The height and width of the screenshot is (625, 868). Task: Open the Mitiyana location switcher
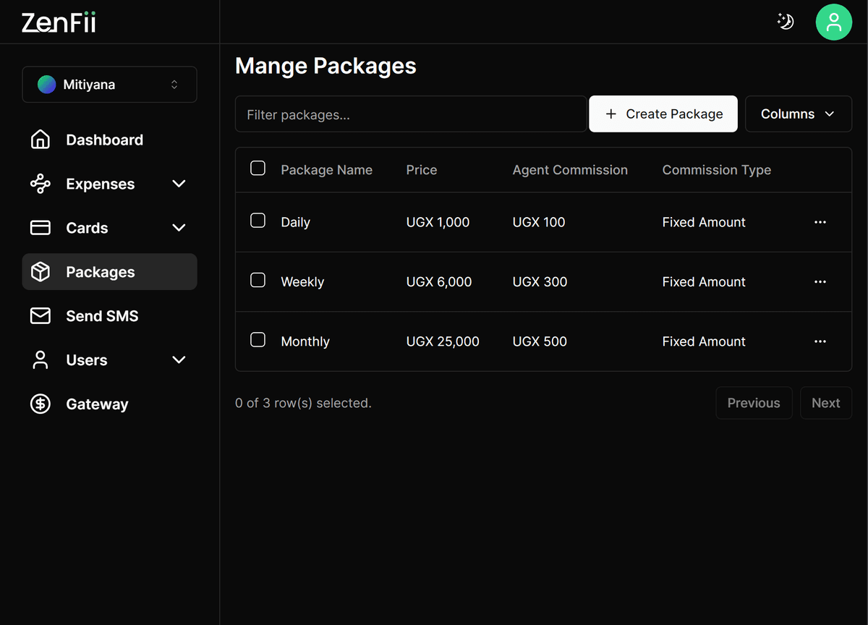[x=109, y=85]
